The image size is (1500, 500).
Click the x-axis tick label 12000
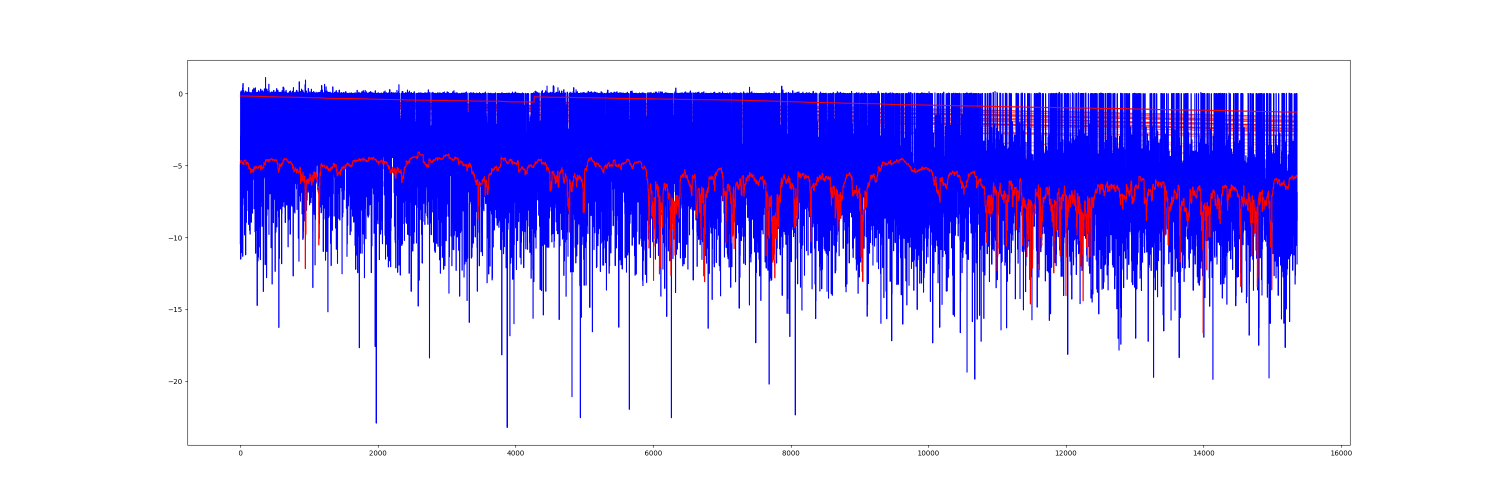1066,453
